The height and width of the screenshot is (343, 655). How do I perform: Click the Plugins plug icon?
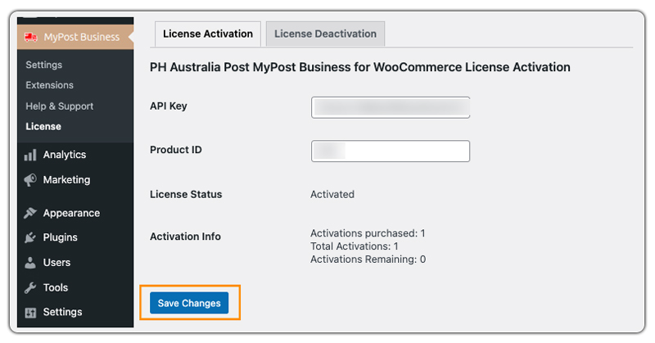click(30, 237)
